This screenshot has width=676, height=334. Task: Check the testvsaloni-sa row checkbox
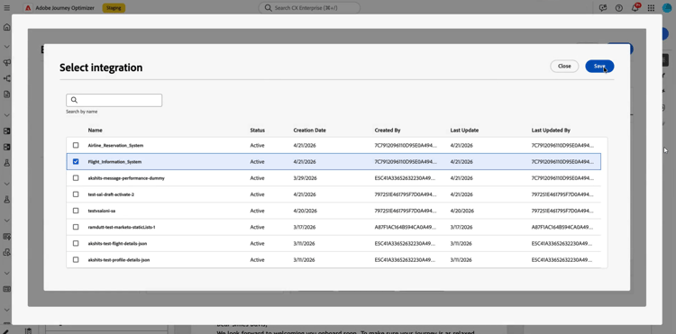(76, 211)
